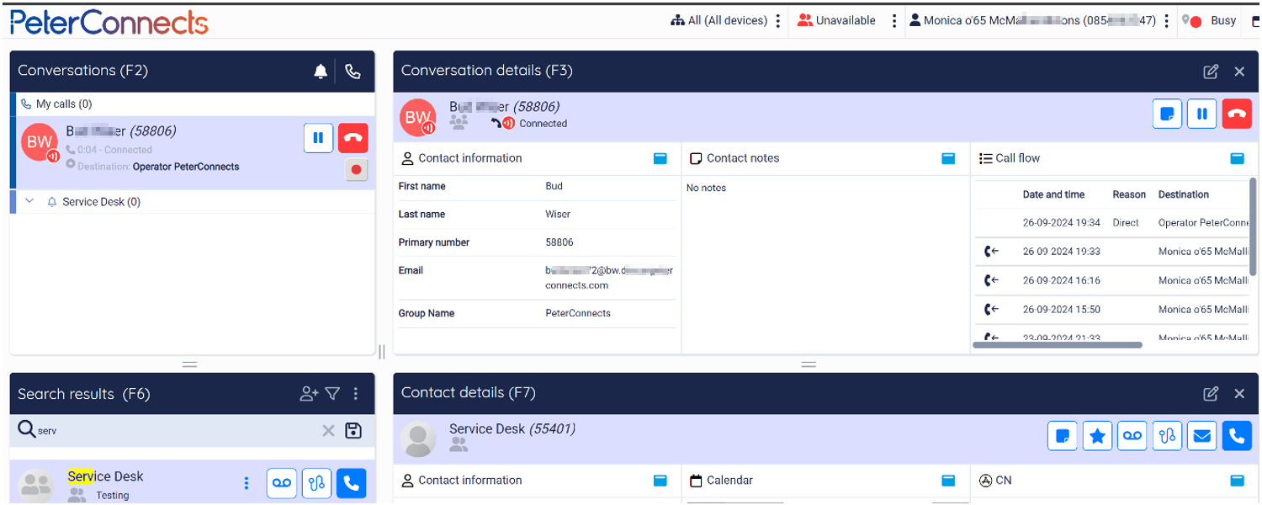Click the Unavailable availability label
The width and height of the screenshot is (1262, 505).
pos(836,20)
